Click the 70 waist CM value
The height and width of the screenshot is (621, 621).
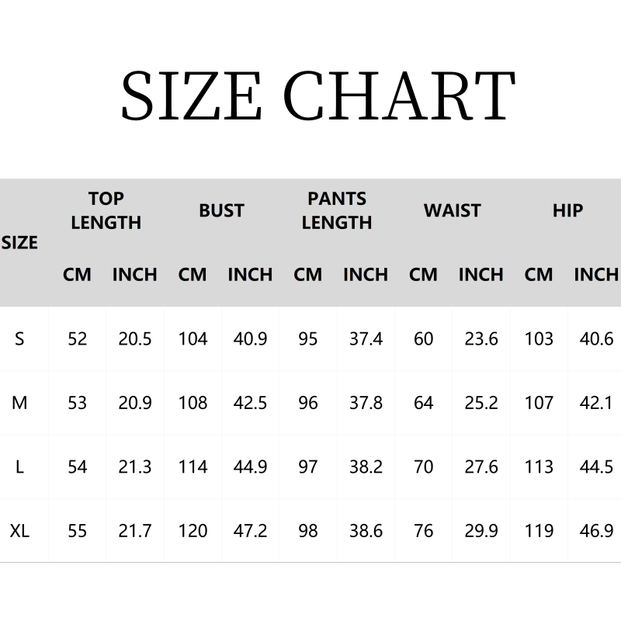click(423, 467)
